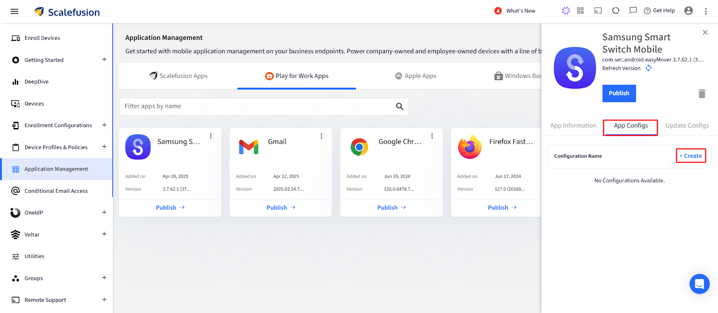718x313 pixels.
Task: Delete app using the trash icon
Action: click(702, 94)
